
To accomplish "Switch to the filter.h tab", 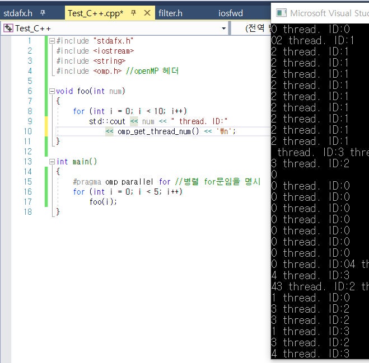I will pos(171,12).
